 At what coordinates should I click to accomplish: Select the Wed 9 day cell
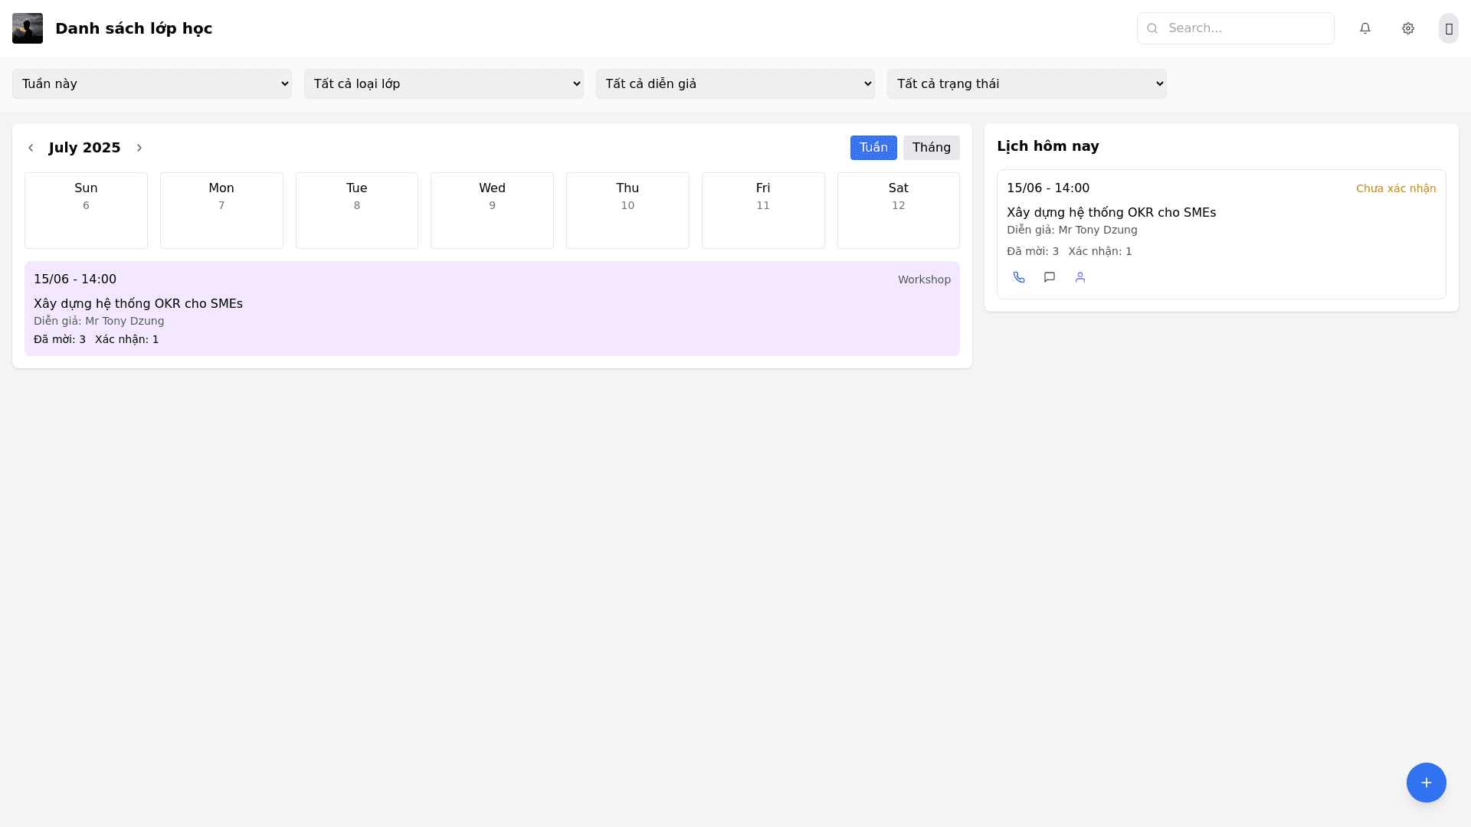coord(492,211)
